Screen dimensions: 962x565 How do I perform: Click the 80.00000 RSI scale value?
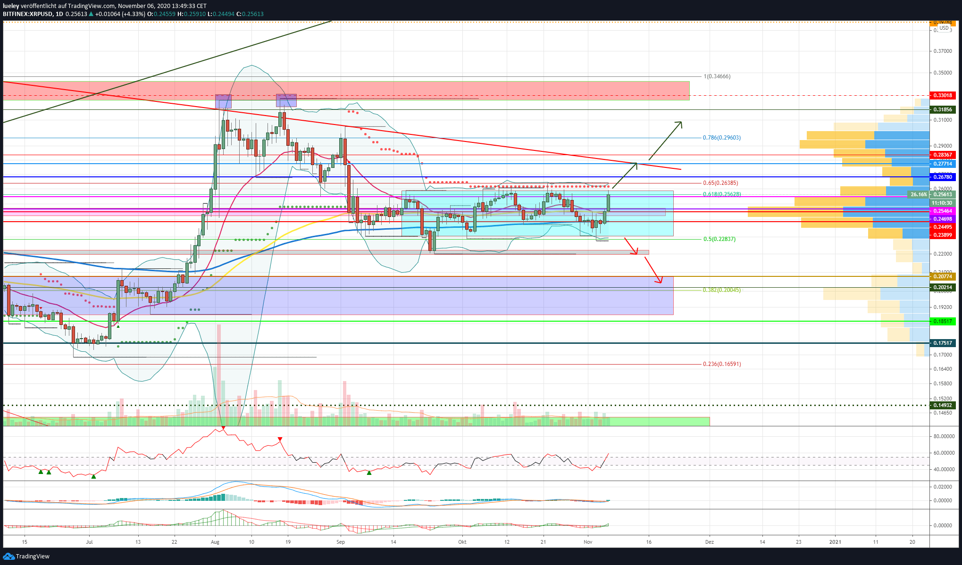point(944,436)
